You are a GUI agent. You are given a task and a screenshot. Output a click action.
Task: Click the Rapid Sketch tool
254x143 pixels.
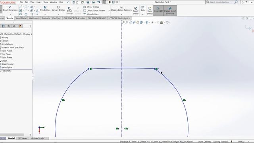point(150,11)
